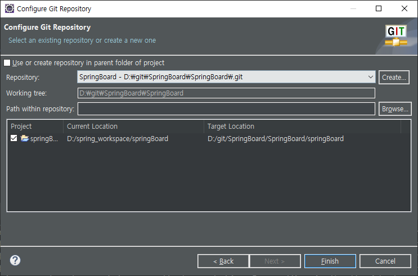This screenshot has height=276, width=418.
Task: Select the 'springB...' project name
Action: coord(44,138)
